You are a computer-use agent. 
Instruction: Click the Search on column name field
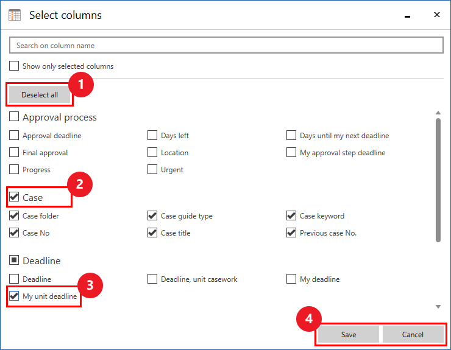(x=226, y=46)
